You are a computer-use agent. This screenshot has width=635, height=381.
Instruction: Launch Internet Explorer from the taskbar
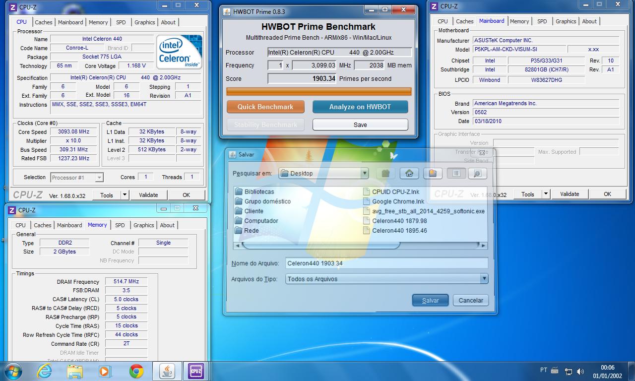(44, 371)
